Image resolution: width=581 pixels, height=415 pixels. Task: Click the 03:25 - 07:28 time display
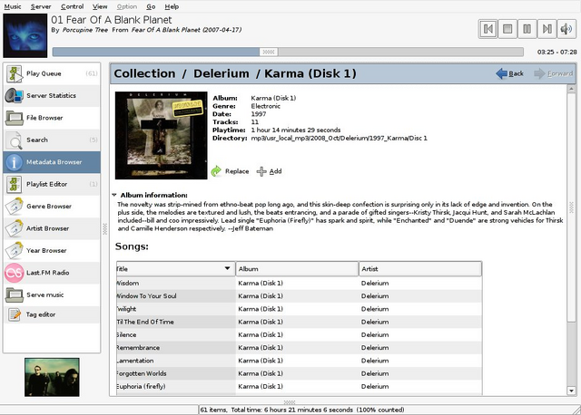click(556, 53)
